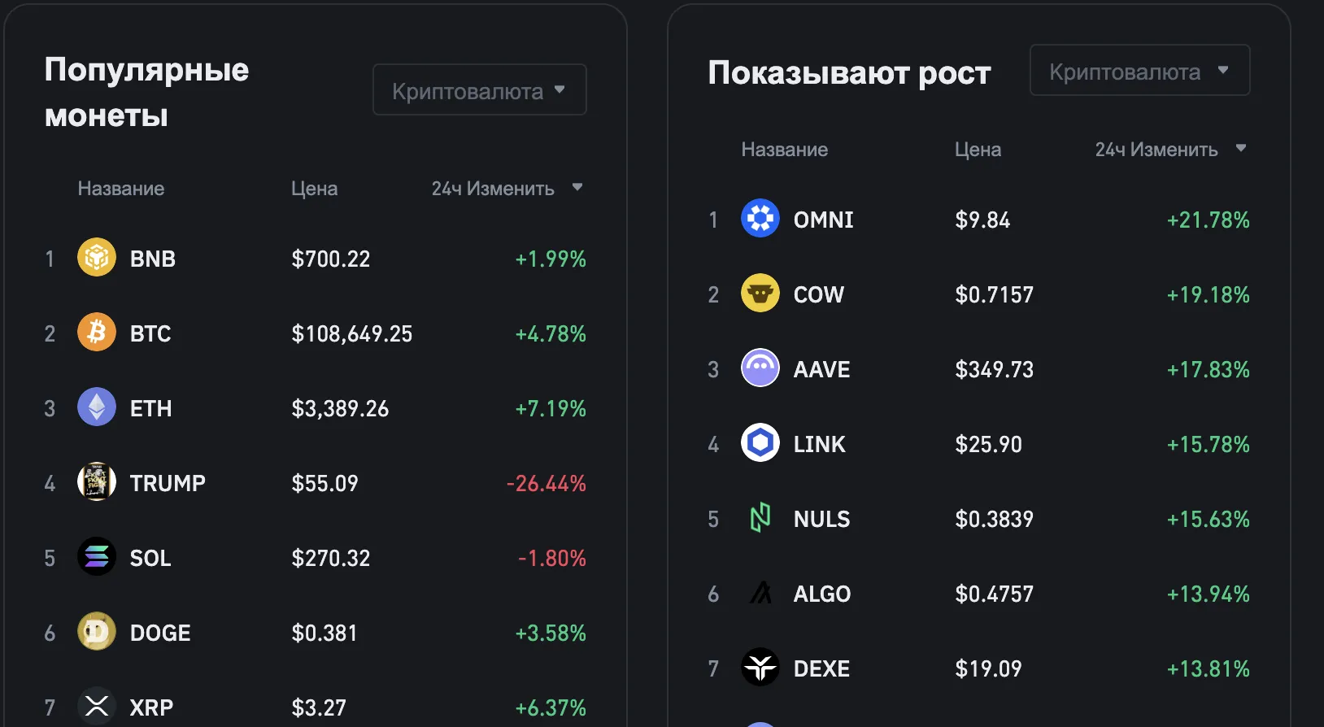Open the NULS token name
Image resolution: width=1324 pixels, height=727 pixels.
[821, 519]
